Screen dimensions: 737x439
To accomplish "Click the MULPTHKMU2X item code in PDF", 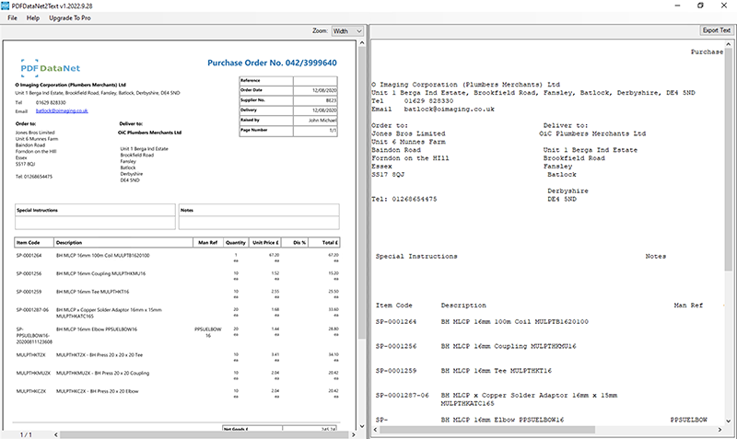I will pos(33,374).
